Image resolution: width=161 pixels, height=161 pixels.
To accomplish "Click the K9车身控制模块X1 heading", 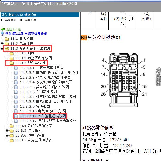I will click(x=101, y=38).
